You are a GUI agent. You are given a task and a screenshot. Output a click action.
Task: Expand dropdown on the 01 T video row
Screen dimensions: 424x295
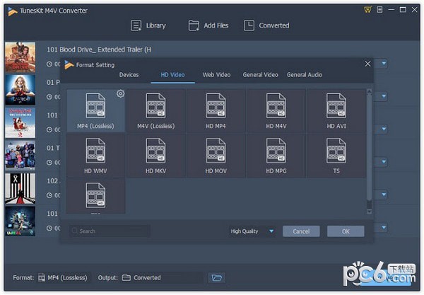coord(384,162)
